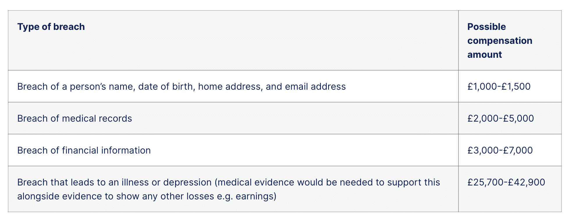This screenshot has height=220, width=576.
Task: Select the £2,000-£5,000 amount cell
Action: pos(501,118)
